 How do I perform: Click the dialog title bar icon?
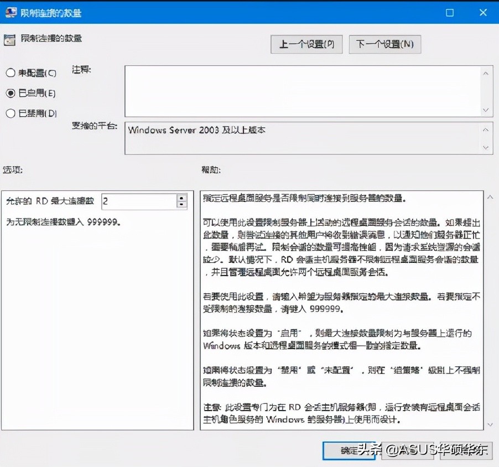tap(10, 12)
